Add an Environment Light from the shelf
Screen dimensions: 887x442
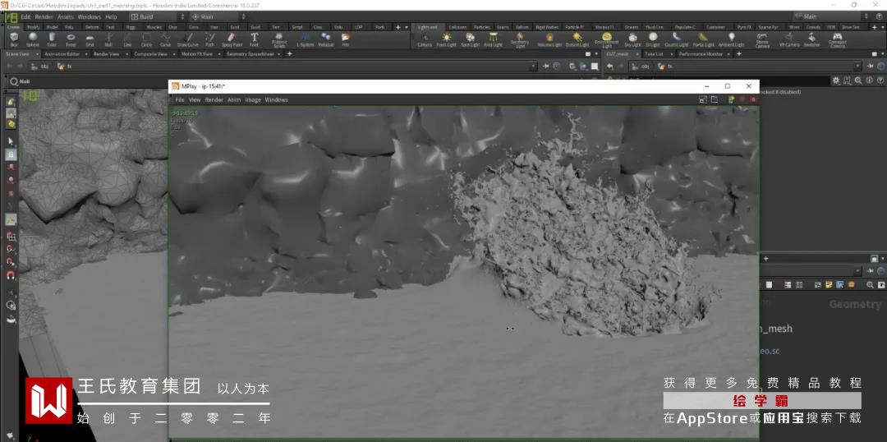click(x=606, y=39)
